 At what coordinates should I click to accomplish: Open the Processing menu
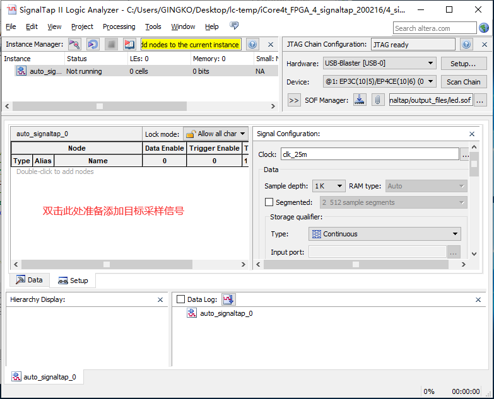point(119,26)
